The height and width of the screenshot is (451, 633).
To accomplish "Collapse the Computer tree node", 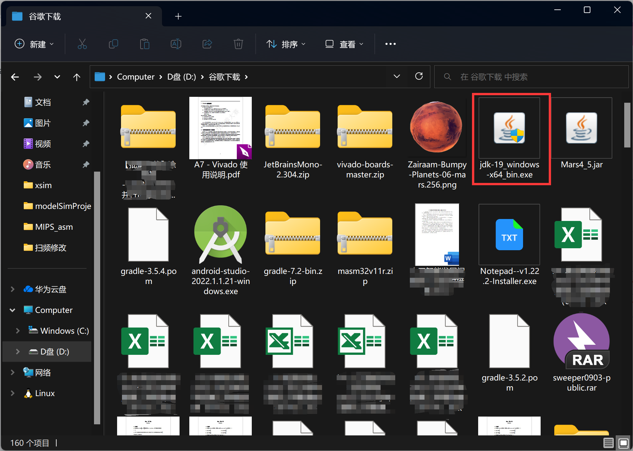I will coord(12,310).
